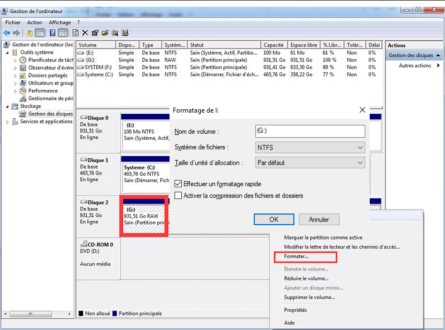Viewport: 445px width, 330px height.
Task: Select the Disque 2 (G:) RAW partition
Action: tap(144, 216)
